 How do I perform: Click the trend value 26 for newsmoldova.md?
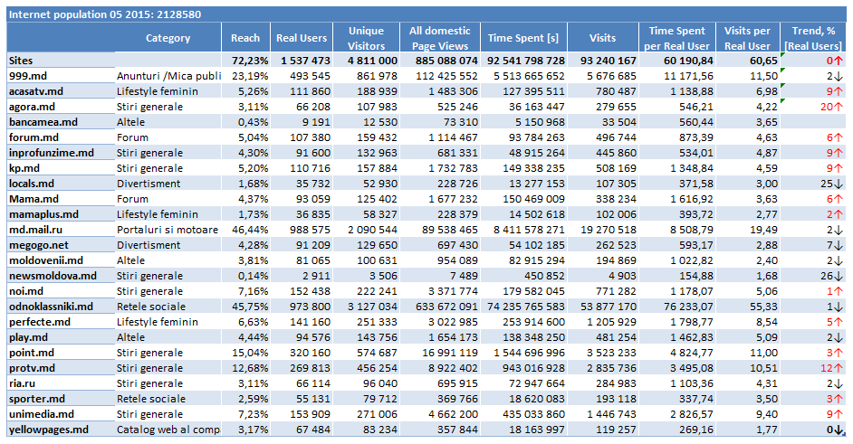point(831,276)
